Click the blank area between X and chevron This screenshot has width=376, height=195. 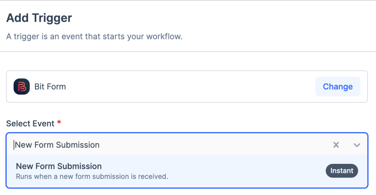(x=346, y=145)
